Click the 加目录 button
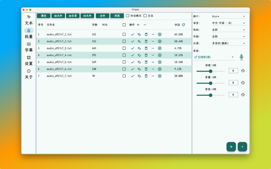The height and width of the screenshot is (169, 271). [72, 16]
